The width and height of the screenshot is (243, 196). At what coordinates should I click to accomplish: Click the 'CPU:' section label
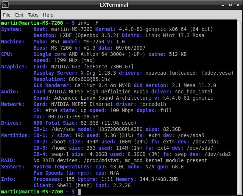pos(7,54)
